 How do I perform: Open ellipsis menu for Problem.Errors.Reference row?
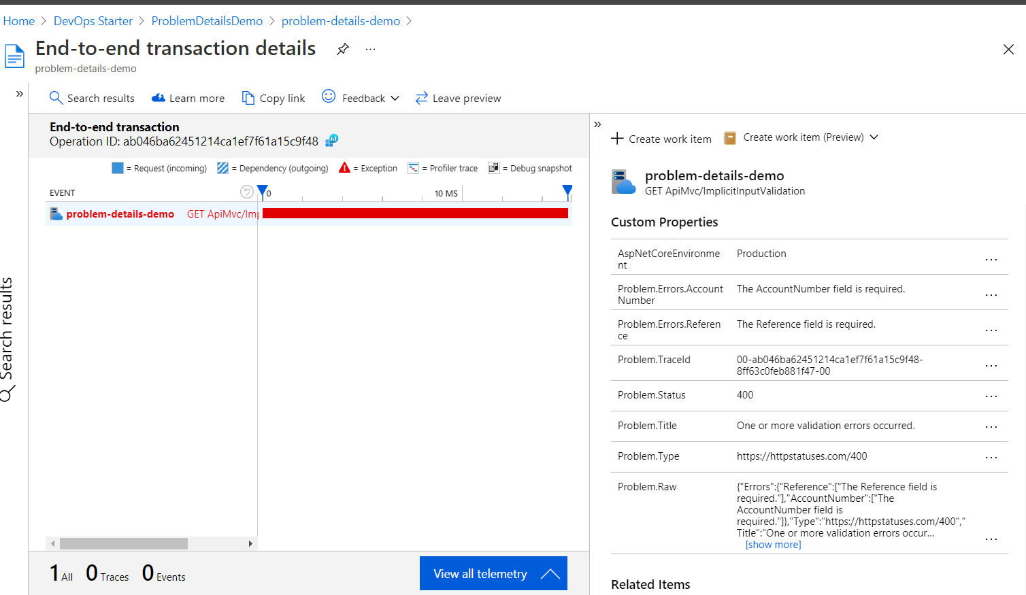click(991, 330)
